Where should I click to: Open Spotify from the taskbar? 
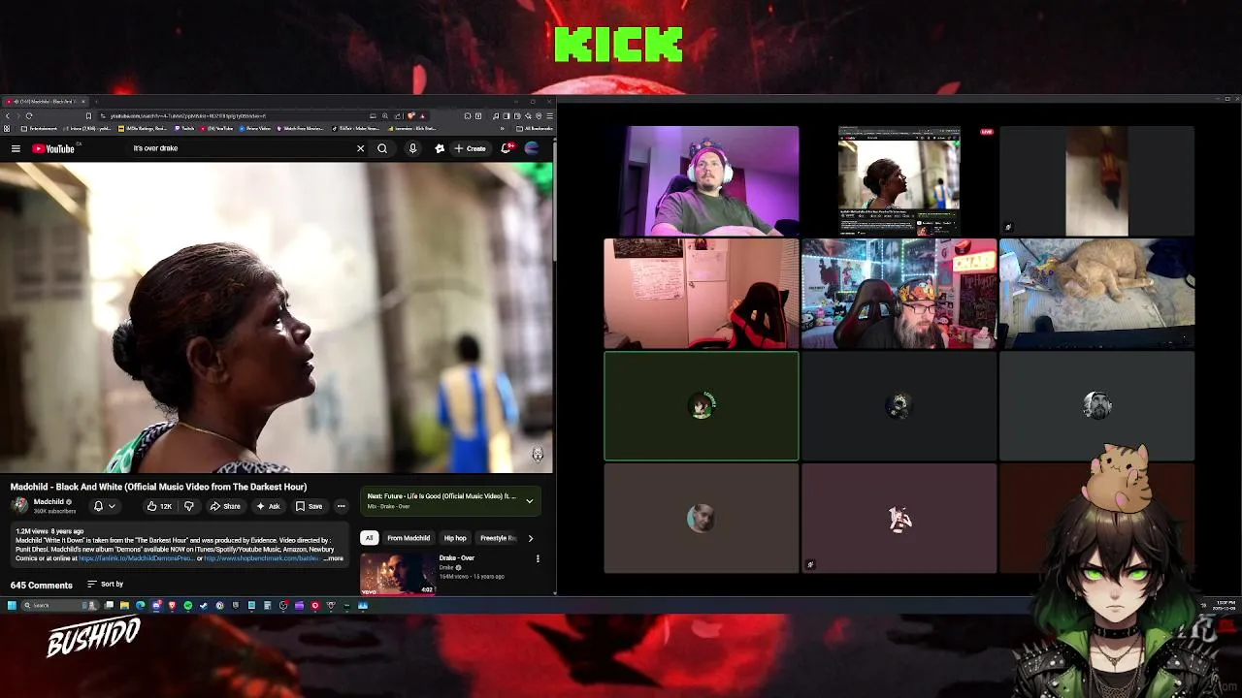coord(187,605)
